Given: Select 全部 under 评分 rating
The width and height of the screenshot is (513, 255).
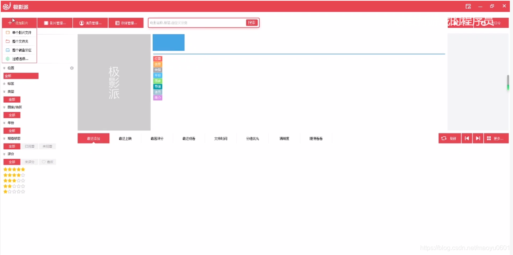Looking at the screenshot, I should click(12, 162).
